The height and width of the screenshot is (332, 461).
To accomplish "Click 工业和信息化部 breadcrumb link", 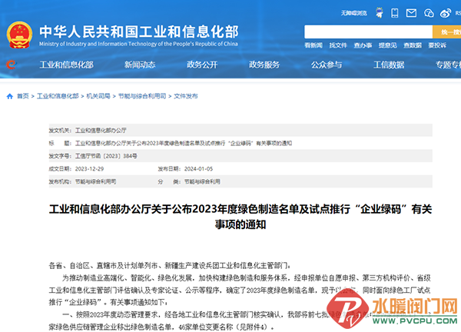I will [58, 96].
